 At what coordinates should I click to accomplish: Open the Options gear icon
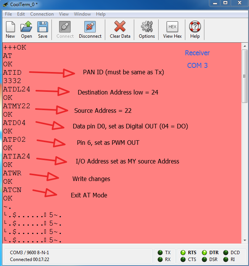coord(147,27)
